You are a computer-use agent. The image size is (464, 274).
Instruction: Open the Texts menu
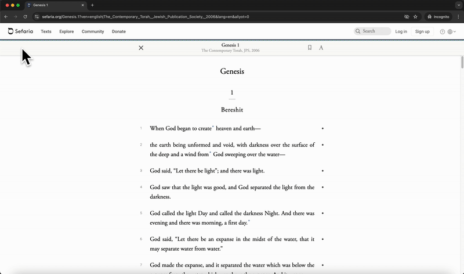tap(46, 31)
